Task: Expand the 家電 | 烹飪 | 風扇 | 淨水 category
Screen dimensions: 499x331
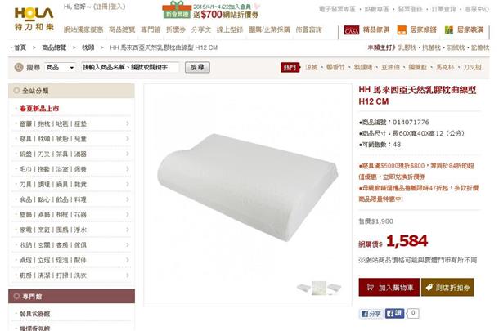Action: pos(73,230)
